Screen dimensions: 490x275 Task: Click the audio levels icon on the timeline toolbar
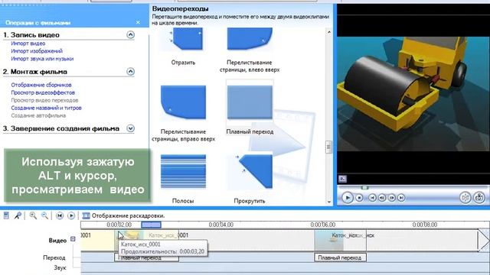[6, 215]
